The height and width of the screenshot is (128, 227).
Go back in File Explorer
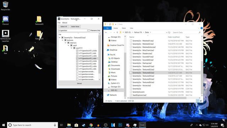106,32
